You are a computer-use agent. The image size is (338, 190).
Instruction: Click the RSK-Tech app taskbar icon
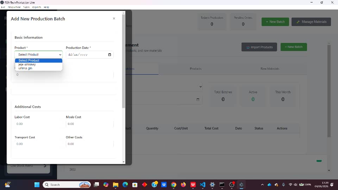[x=242, y=185]
